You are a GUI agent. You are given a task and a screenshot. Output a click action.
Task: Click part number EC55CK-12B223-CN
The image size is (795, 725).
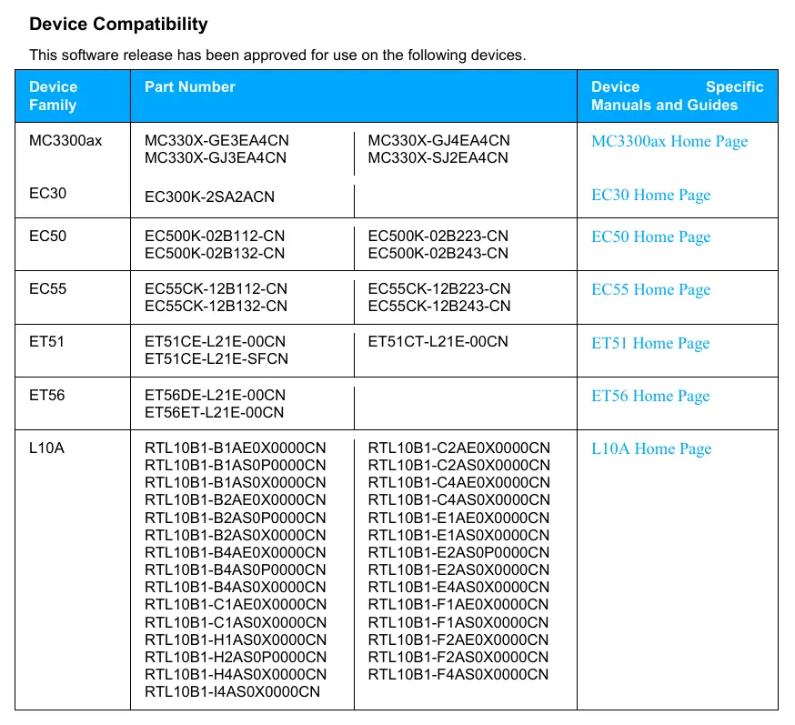pos(439,288)
